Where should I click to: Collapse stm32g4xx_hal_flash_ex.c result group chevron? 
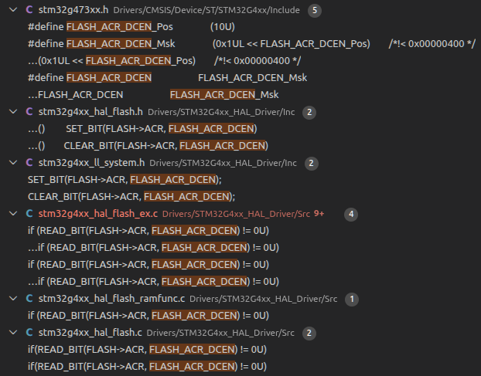13,213
